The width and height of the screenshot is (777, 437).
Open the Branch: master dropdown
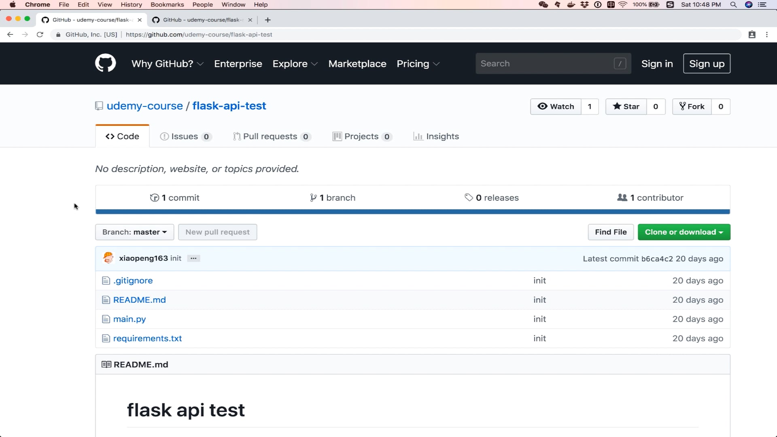(x=134, y=232)
